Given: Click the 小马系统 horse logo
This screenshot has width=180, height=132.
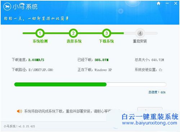Looking at the screenshot, I should coord(7,6).
